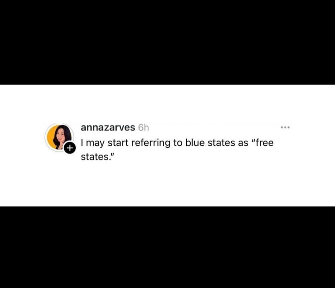This screenshot has width=335, height=288.
Task: Click the 6h timestamp
Action: [143, 128]
